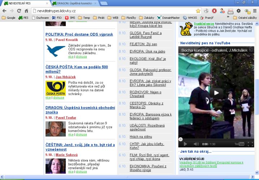The width and height of the screenshot is (259, 180).
Task: Open FILM: Ryzí Brit, ryzí agent link
Action: coord(149,157)
